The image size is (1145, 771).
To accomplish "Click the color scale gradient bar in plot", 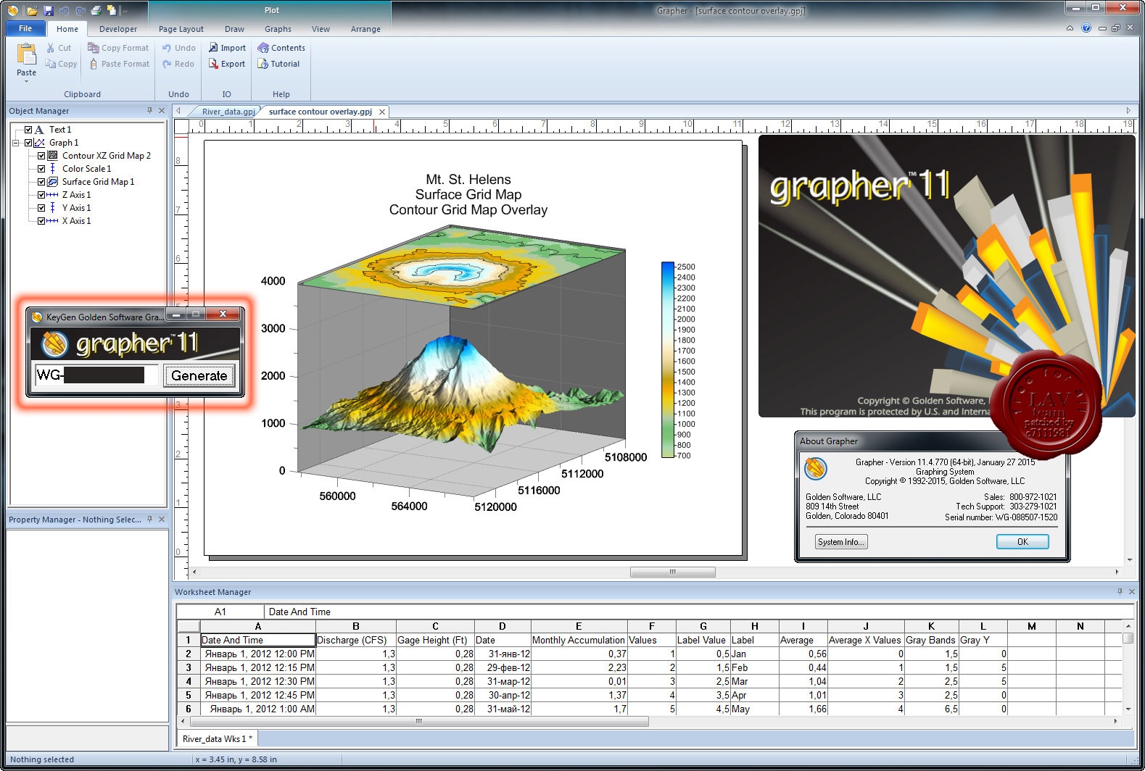I will tap(668, 360).
